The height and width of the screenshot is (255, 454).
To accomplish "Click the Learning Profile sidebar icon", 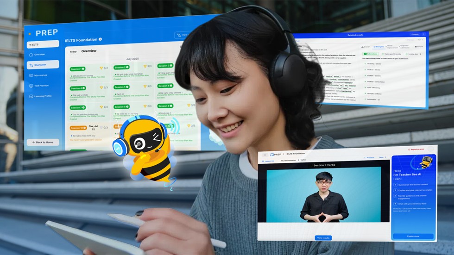I will (31, 96).
